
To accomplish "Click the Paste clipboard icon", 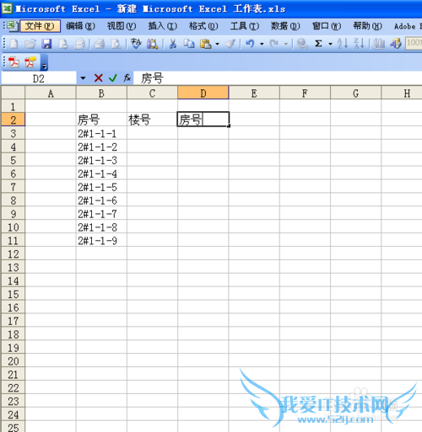I will coord(206,44).
